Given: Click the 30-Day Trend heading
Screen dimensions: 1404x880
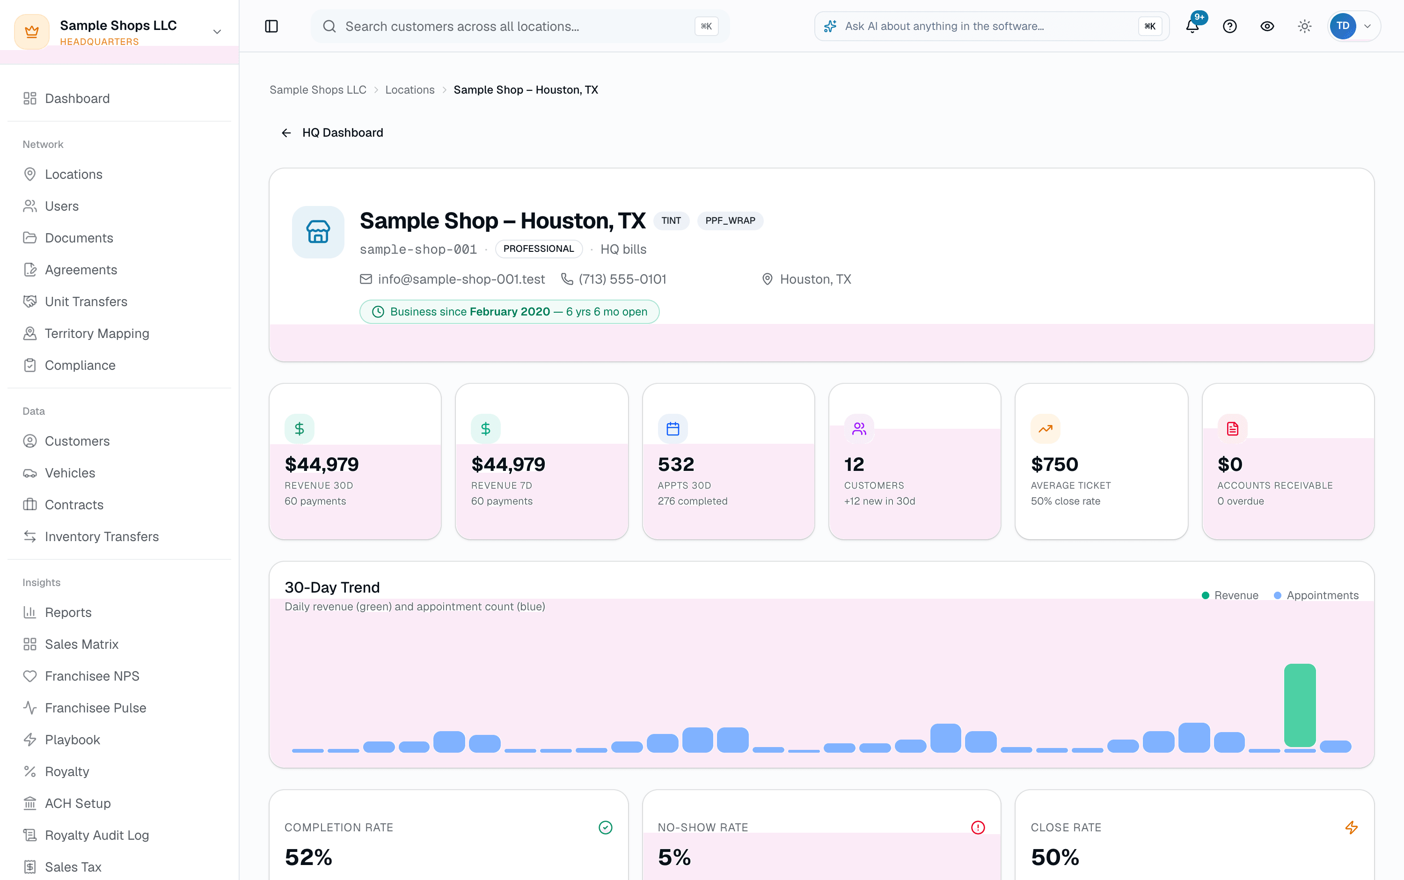Looking at the screenshot, I should tap(332, 587).
